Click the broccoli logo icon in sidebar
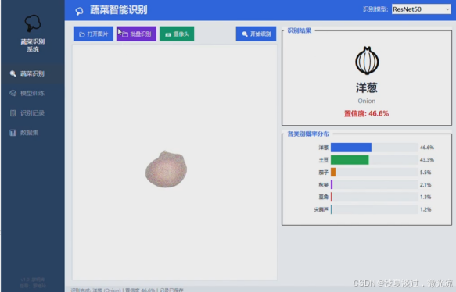The image size is (456, 292). point(32,23)
